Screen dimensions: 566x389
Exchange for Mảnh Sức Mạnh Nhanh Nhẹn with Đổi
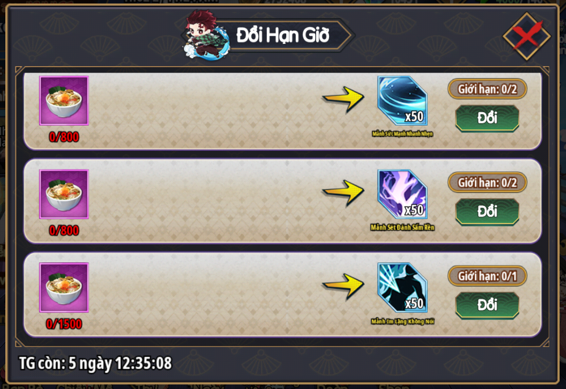coord(488,118)
